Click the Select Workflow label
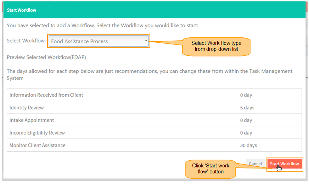This screenshot has height=184, width=309. click(x=26, y=41)
